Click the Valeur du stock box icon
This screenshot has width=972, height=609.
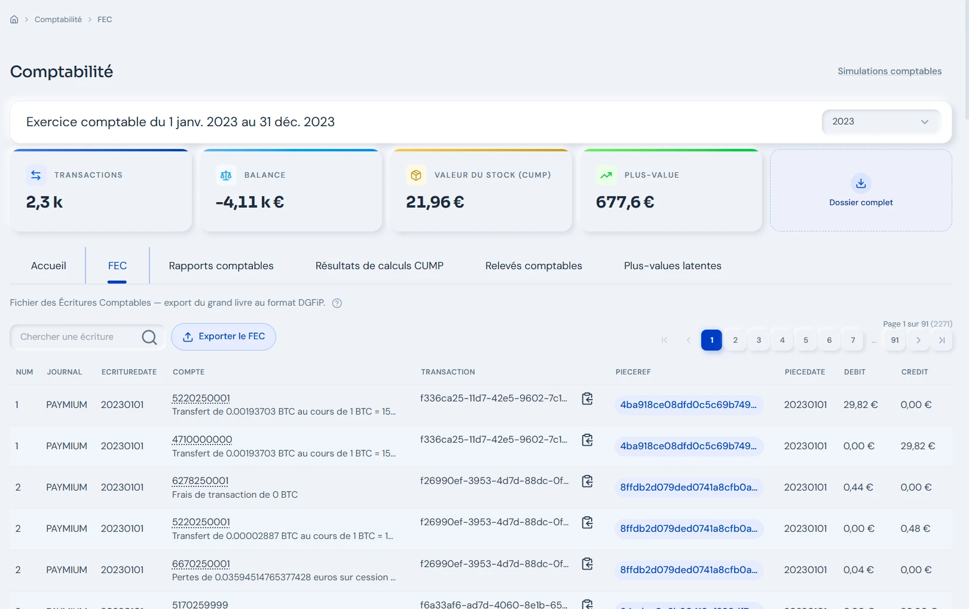(x=416, y=175)
